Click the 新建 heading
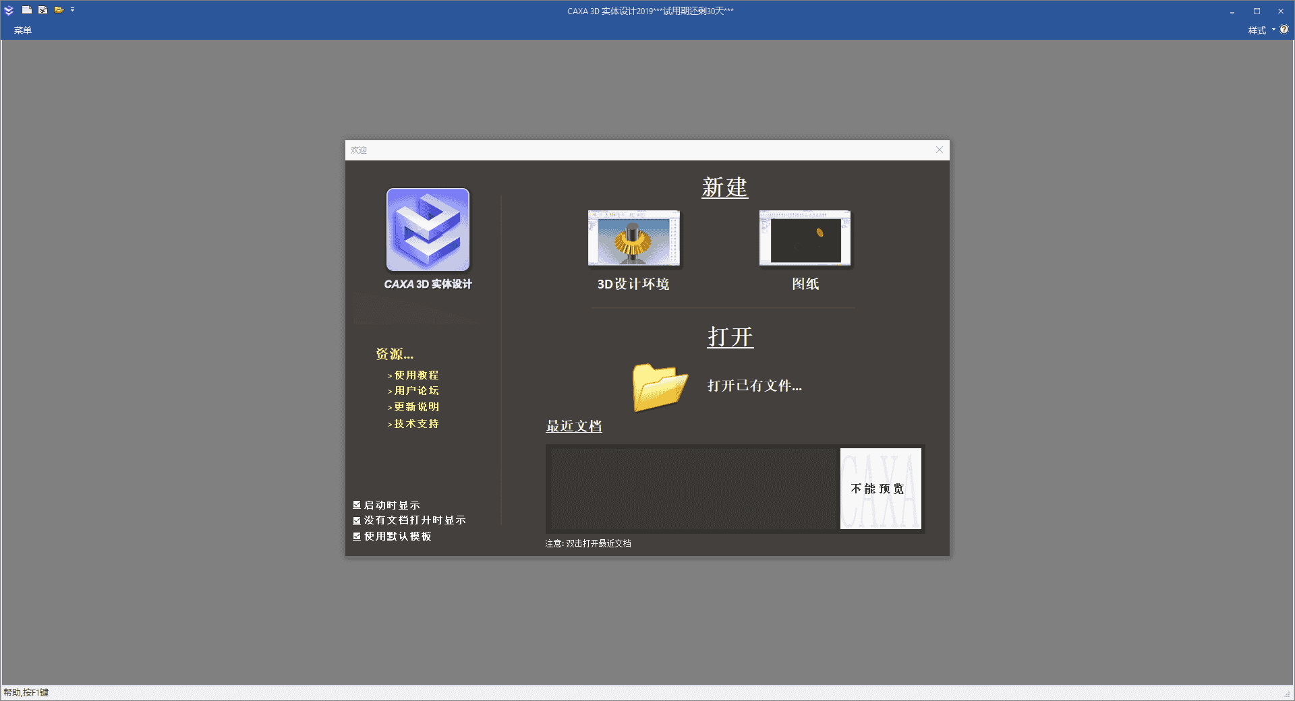 click(x=725, y=187)
